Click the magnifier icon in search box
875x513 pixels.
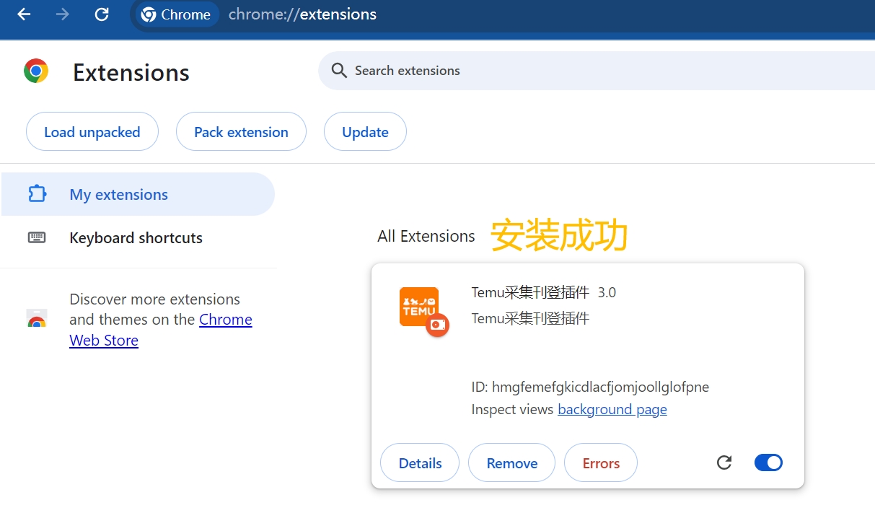pos(339,71)
